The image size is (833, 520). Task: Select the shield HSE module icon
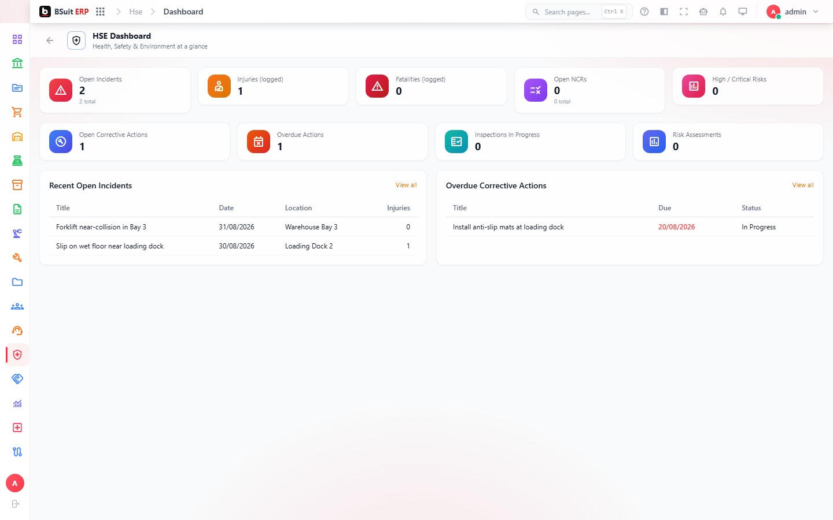point(17,355)
